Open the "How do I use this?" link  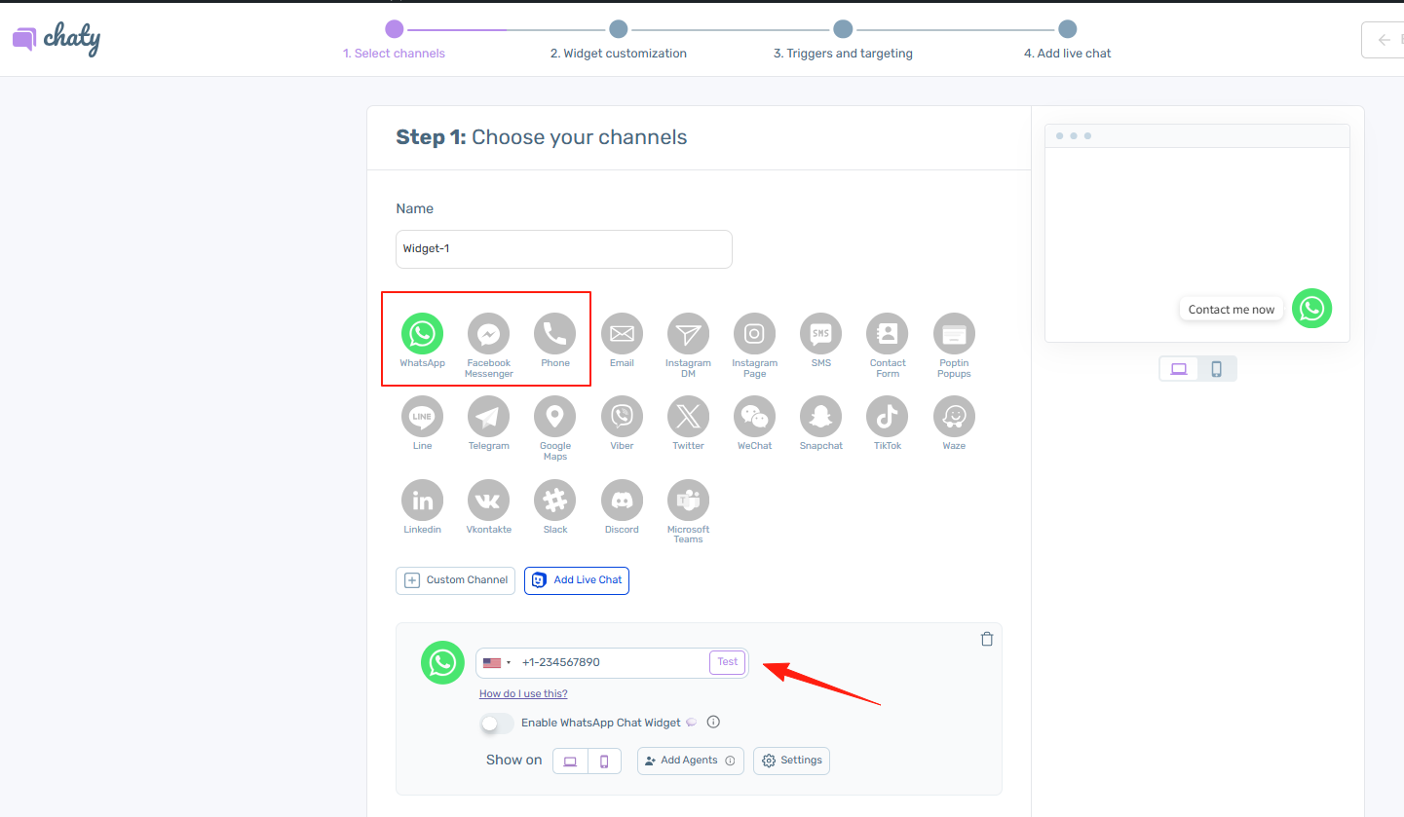pyautogui.click(x=523, y=694)
